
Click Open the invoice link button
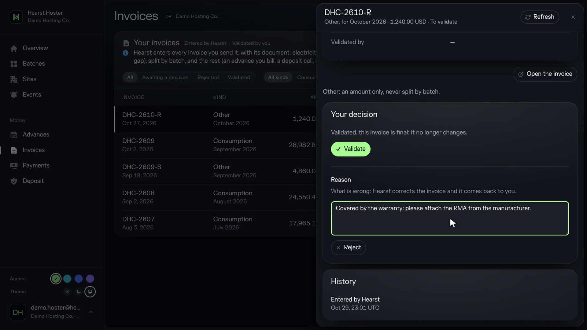point(545,74)
